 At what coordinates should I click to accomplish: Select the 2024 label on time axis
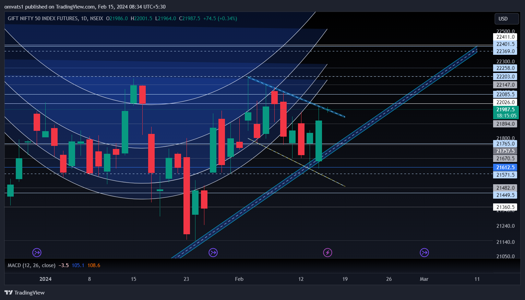tap(45, 279)
